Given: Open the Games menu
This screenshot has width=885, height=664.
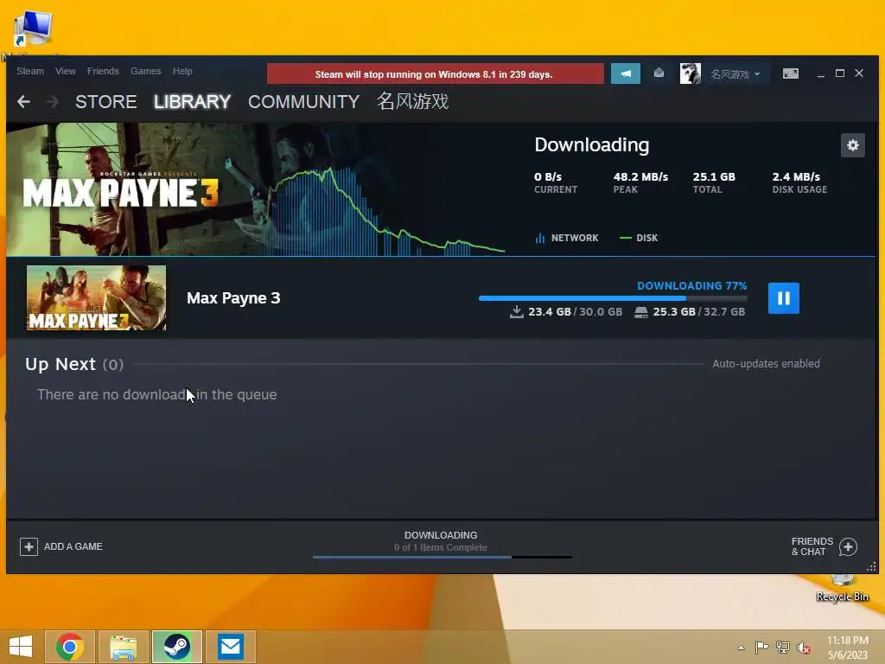Looking at the screenshot, I should click(145, 71).
